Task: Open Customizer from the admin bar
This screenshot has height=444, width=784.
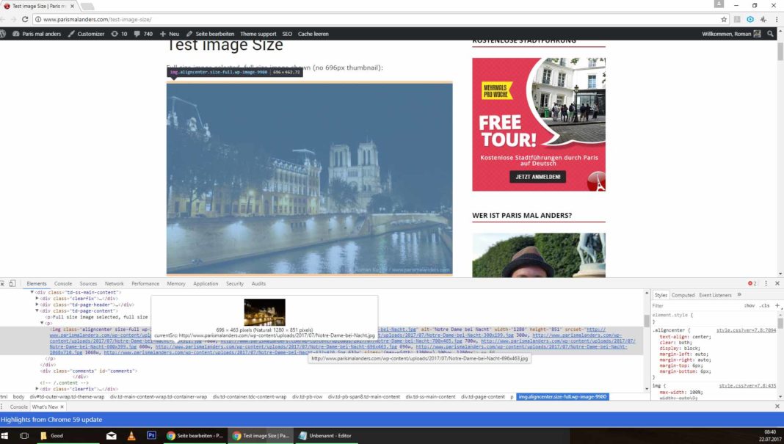Action: pos(86,34)
